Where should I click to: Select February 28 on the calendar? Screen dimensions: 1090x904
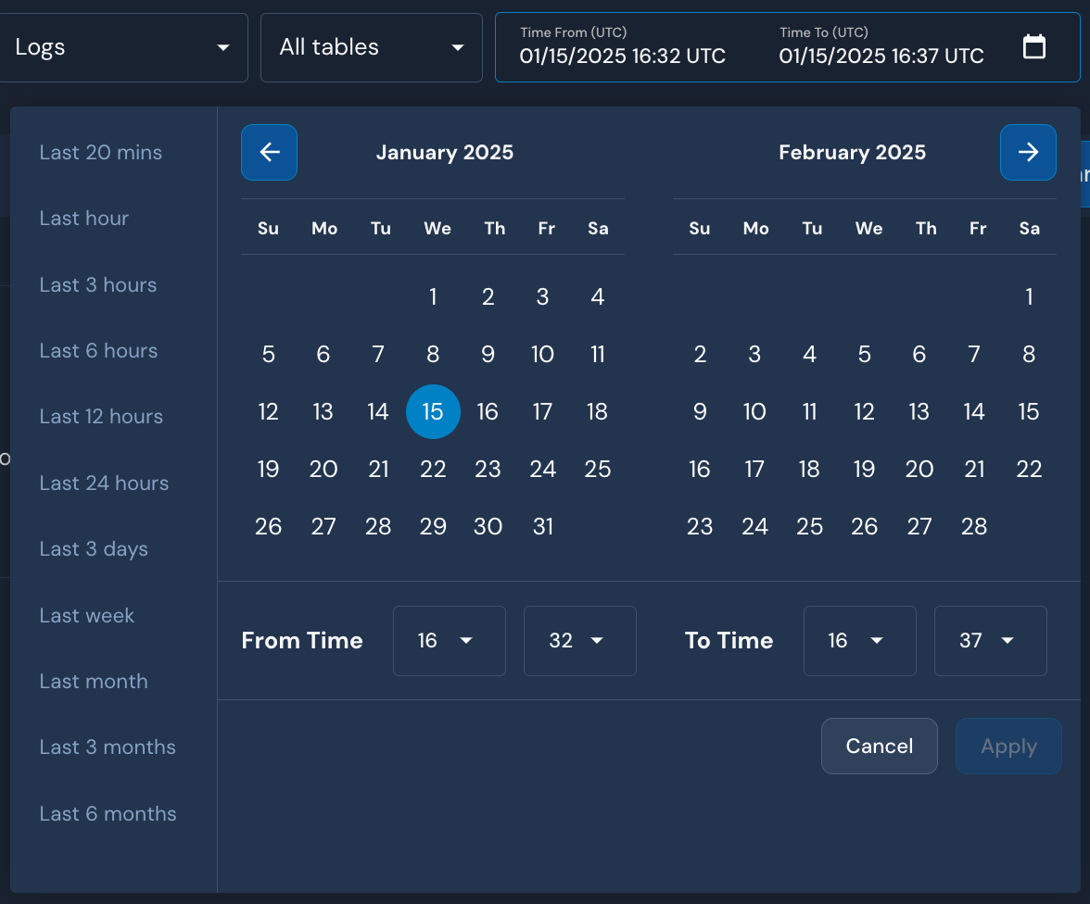click(974, 526)
